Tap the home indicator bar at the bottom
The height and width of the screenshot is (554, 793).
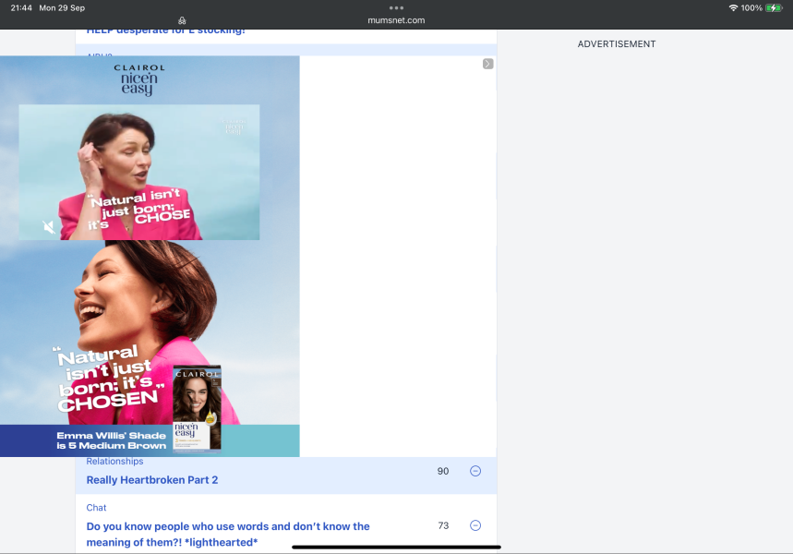point(396,548)
